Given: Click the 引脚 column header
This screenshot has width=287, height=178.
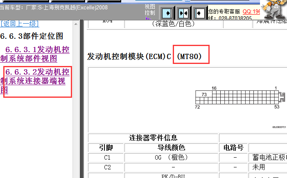Looking at the screenshot, I should [x=106, y=147].
